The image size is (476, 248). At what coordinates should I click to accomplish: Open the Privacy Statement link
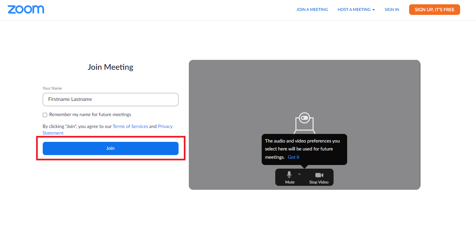(x=165, y=126)
